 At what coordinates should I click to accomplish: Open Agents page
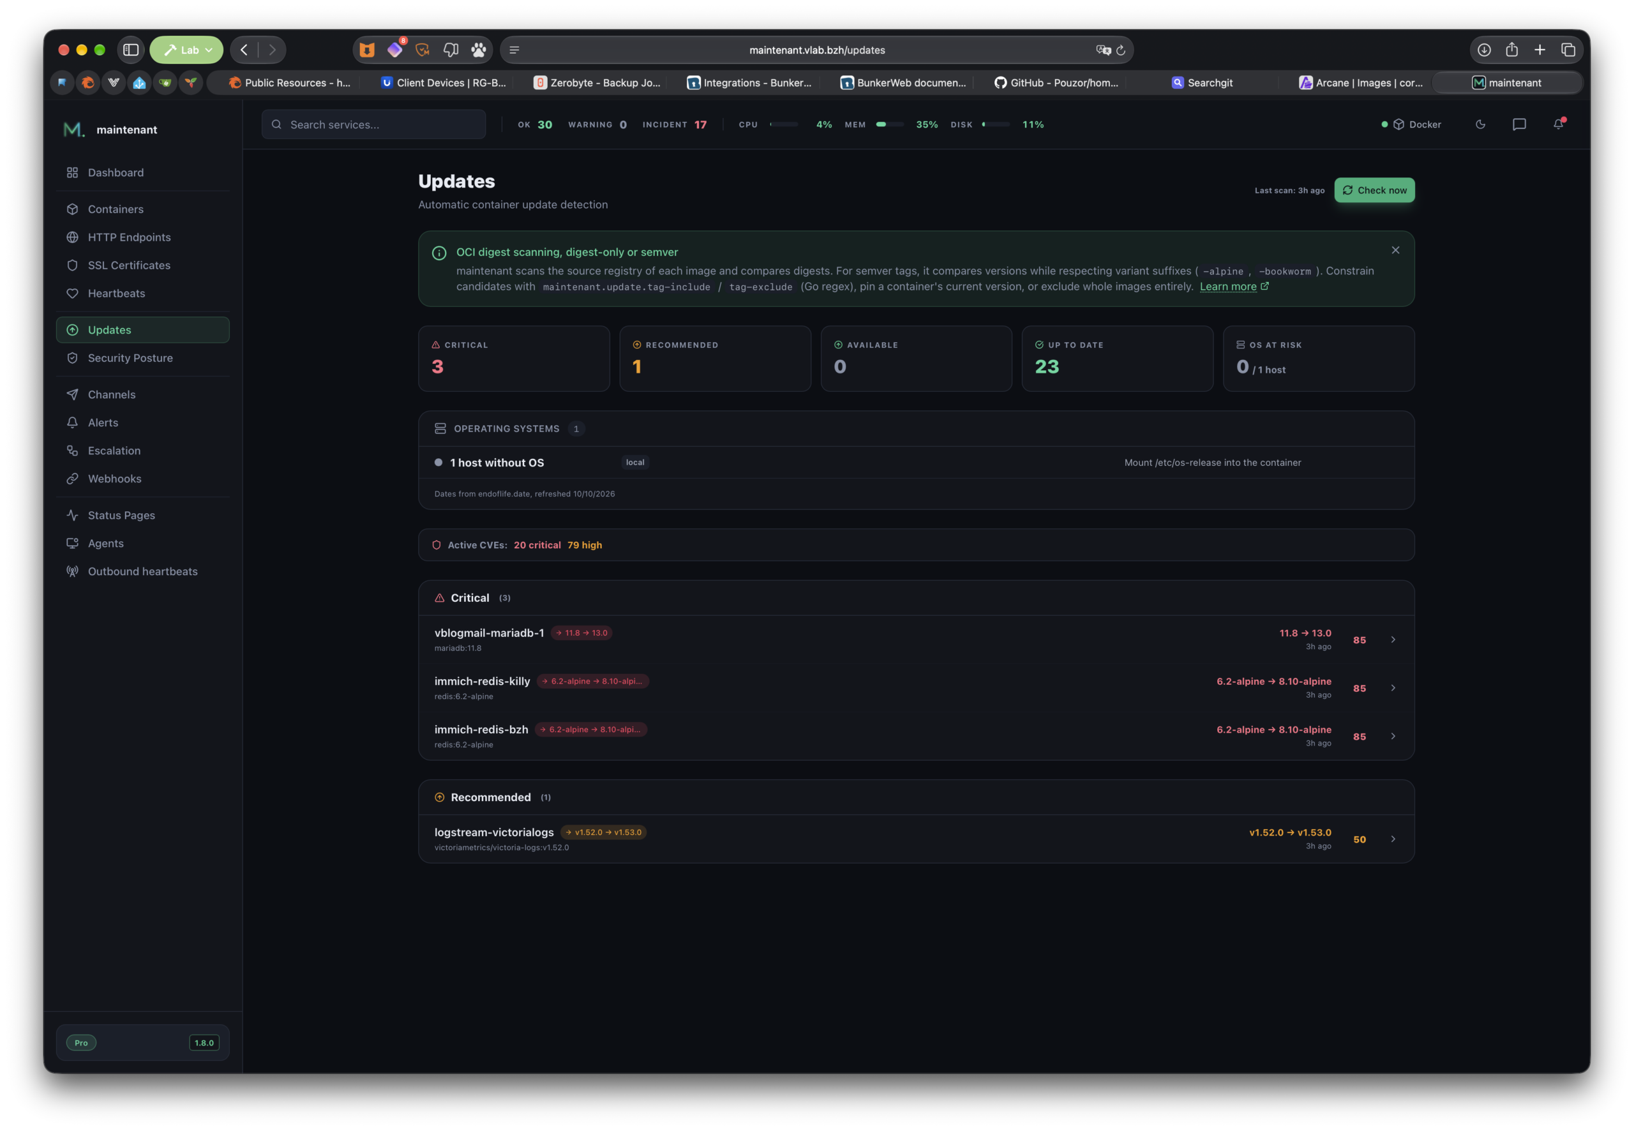point(142,544)
